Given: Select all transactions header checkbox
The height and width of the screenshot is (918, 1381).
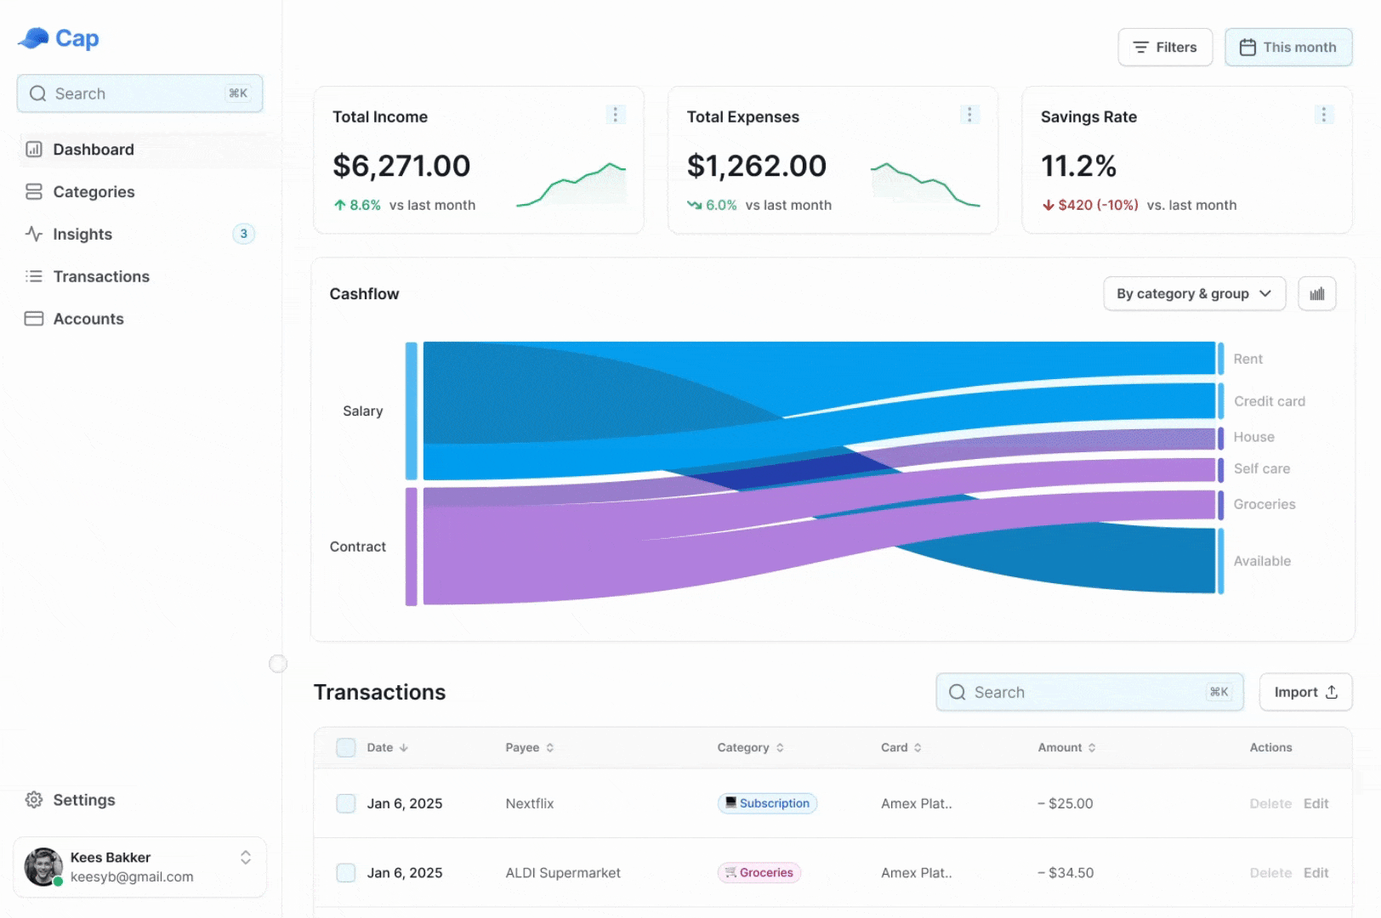Looking at the screenshot, I should coord(346,748).
